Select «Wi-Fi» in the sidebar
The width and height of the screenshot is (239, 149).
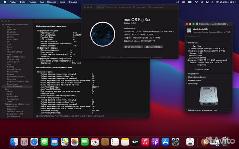tap(9, 94)
